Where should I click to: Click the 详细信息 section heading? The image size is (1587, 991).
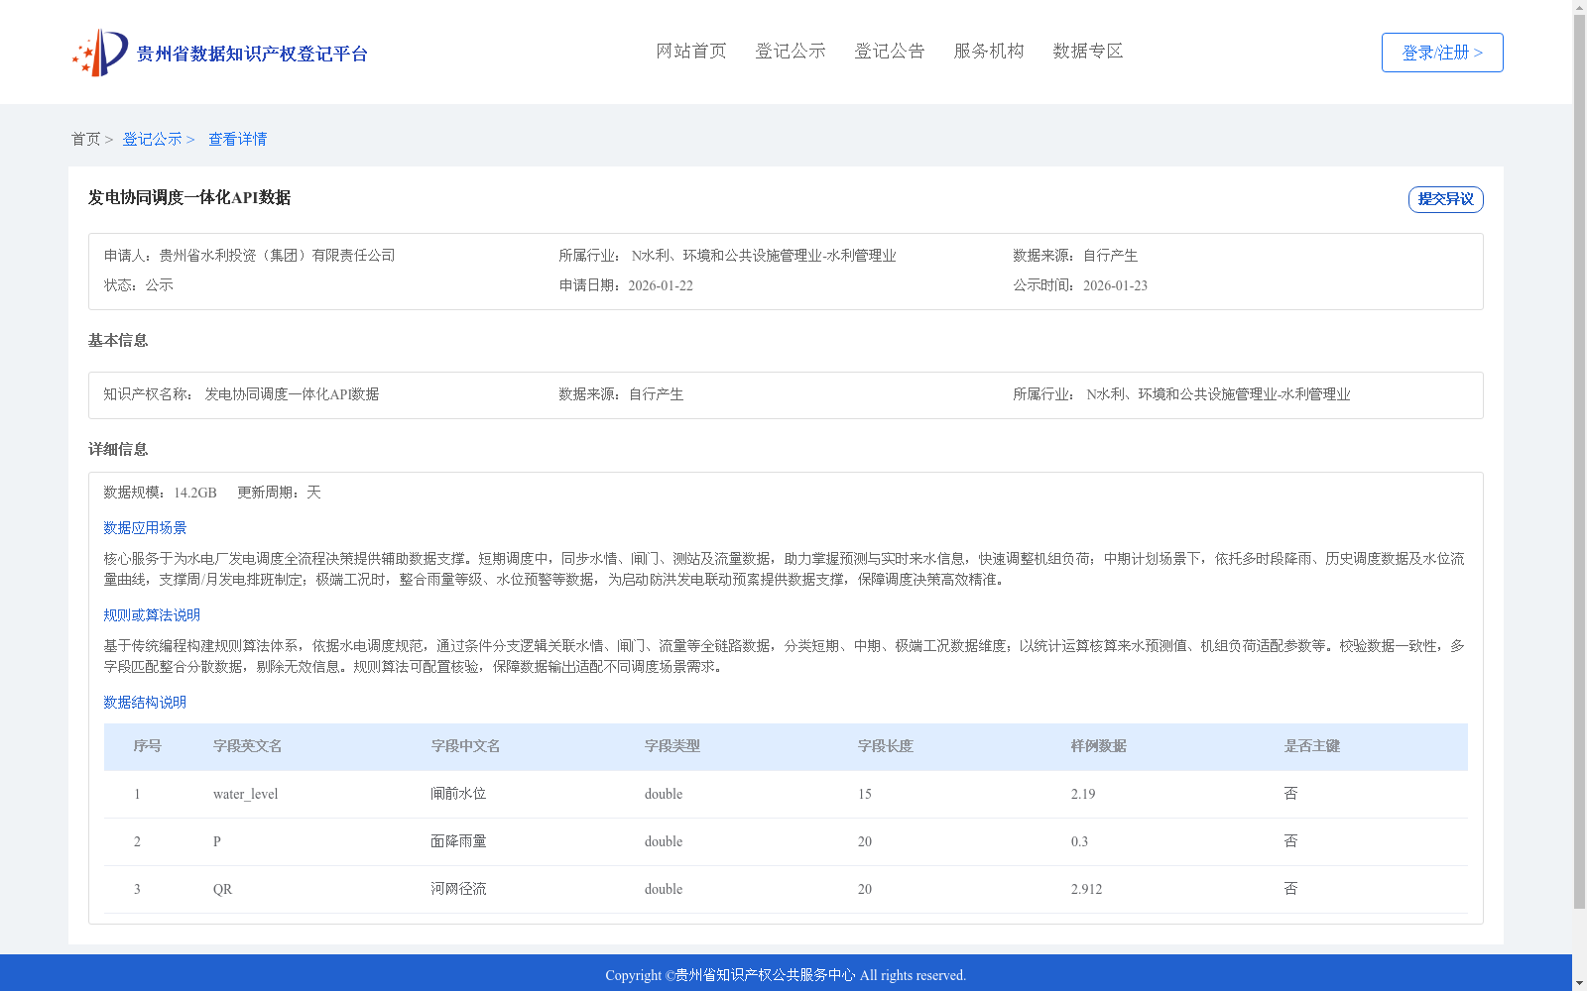(x=118, y=450)
